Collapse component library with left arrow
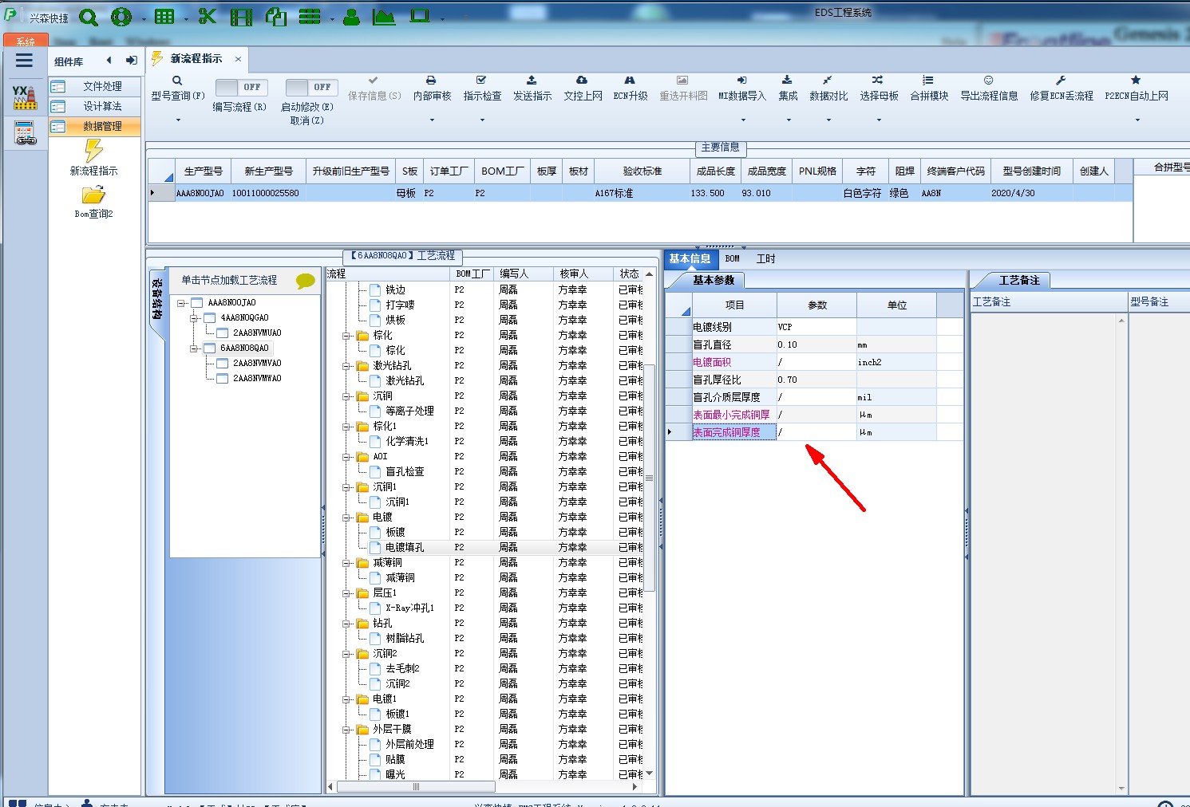The image size is (1190, 807). 109,61
